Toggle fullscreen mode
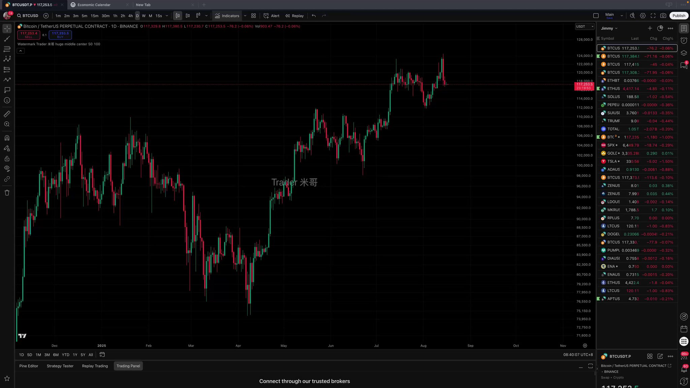Screen dimensions: 690x388 (x=653, y=16)
